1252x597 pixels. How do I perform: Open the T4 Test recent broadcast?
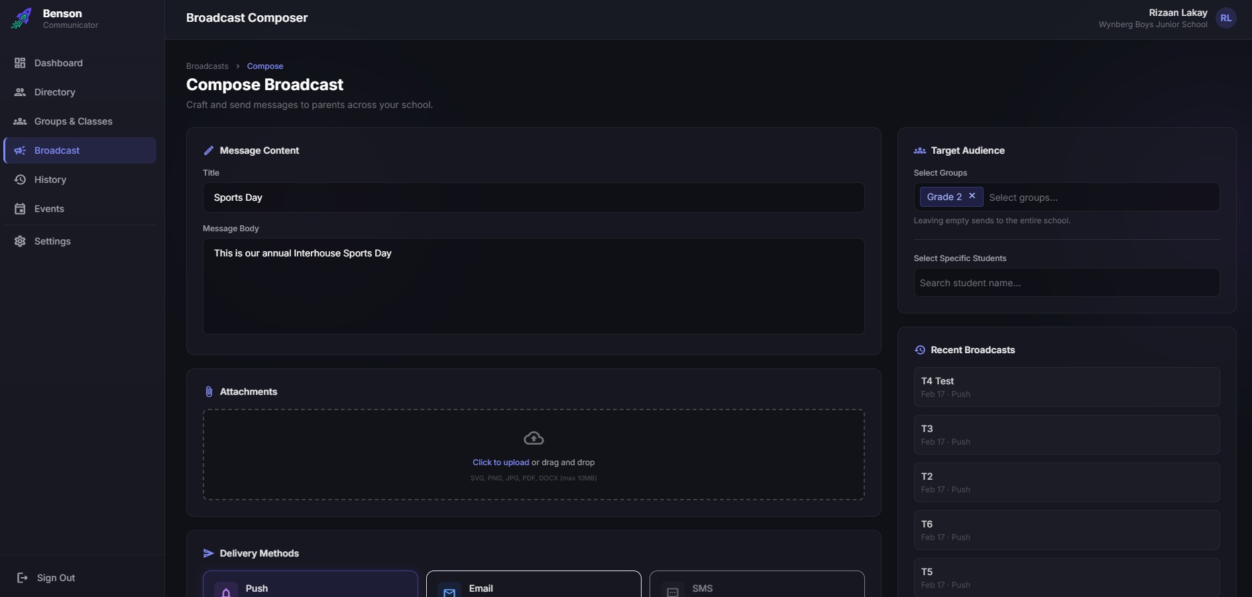point(1066,387)
